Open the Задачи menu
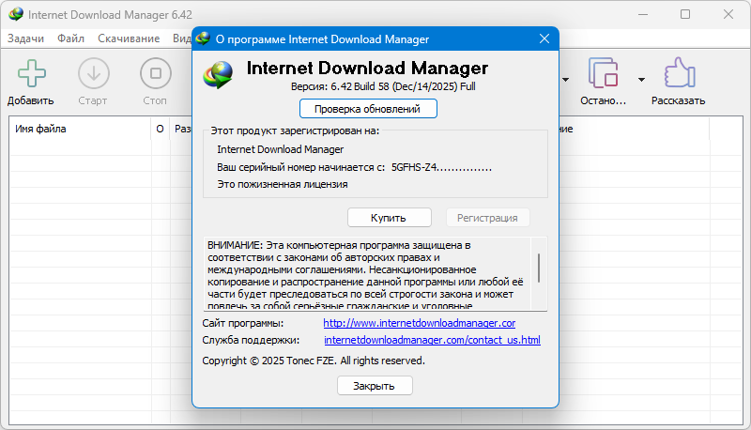Screen dimensions: 751x430 point(26,38)
